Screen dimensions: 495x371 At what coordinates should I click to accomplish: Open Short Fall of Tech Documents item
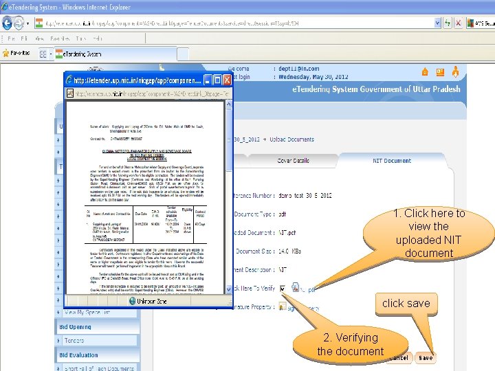pos(99,368)
